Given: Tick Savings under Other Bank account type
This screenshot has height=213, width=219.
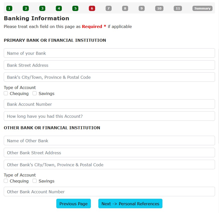Looking at the screenshot, I should [35, 181].
